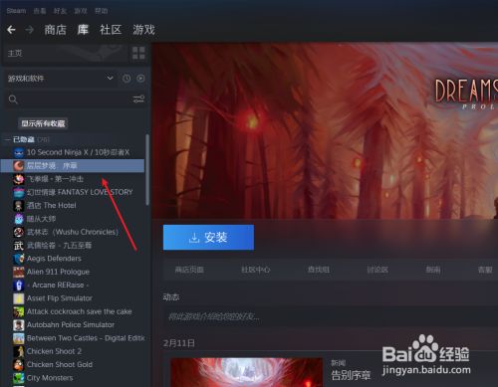Open 告别序章 news headline
This screenshot has width=498, height=387.
(x=351, y=376)
